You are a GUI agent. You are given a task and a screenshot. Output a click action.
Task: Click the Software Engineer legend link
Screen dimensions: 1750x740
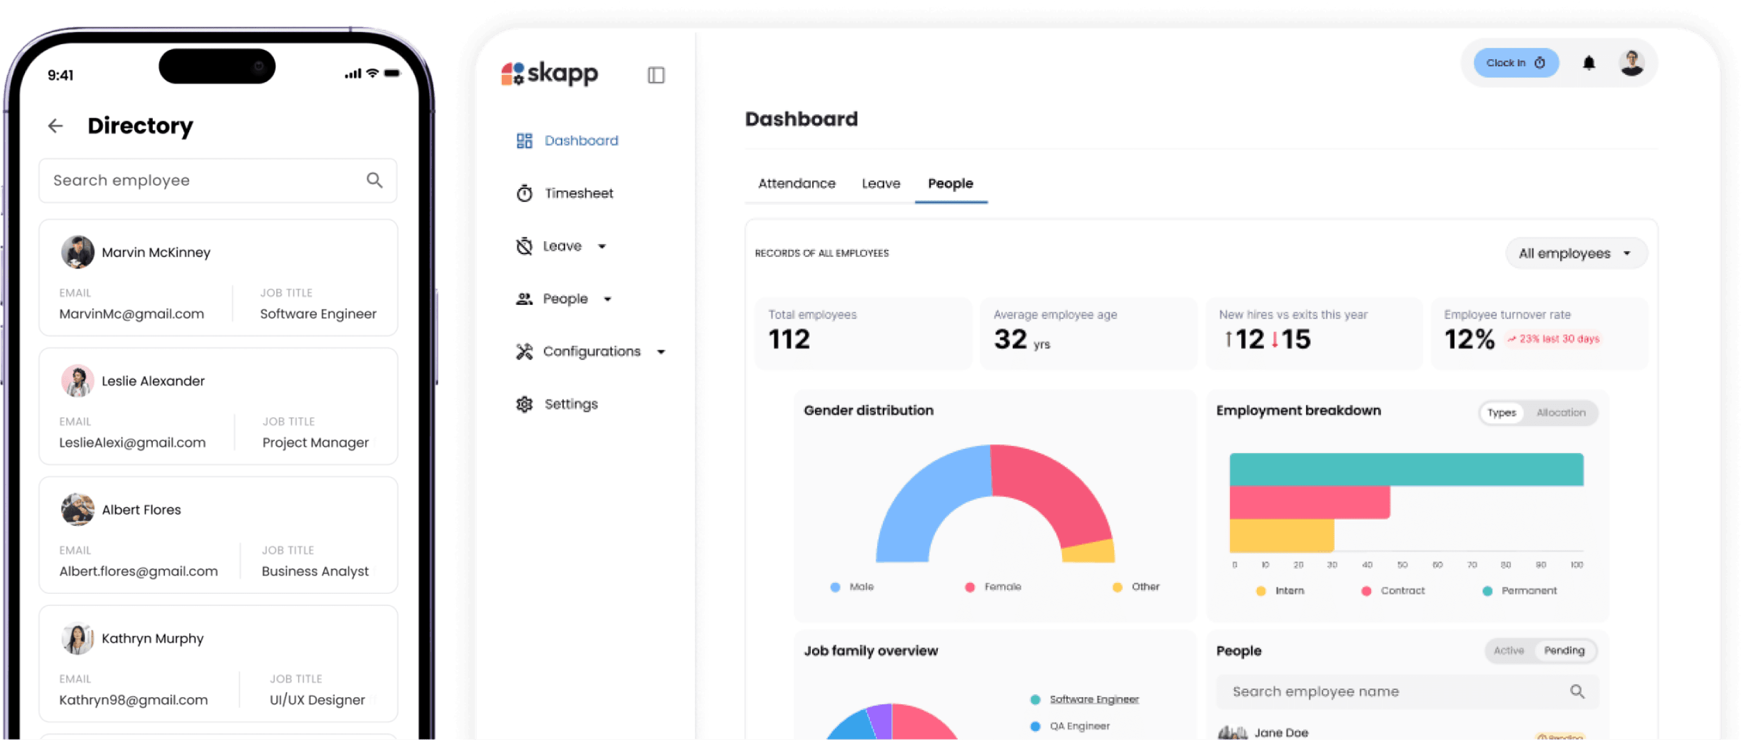[1093, 699]
